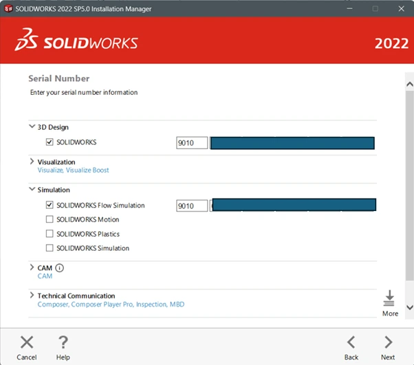Click the More label
The width and height of the screenshot is (414, 365).
coord(390,313)
